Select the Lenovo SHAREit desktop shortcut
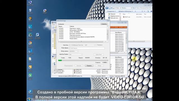Viewport: 179px width, 101px height. click(x=30, y=28)
